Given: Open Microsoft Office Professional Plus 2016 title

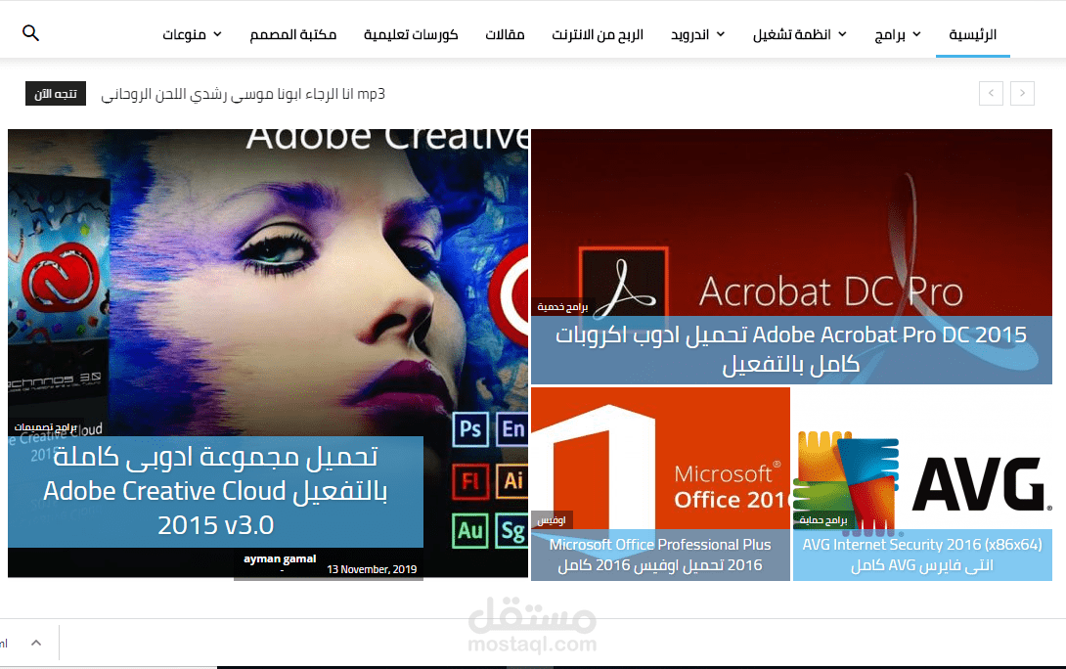Looking at the screenshot, I should click(660, 555).
